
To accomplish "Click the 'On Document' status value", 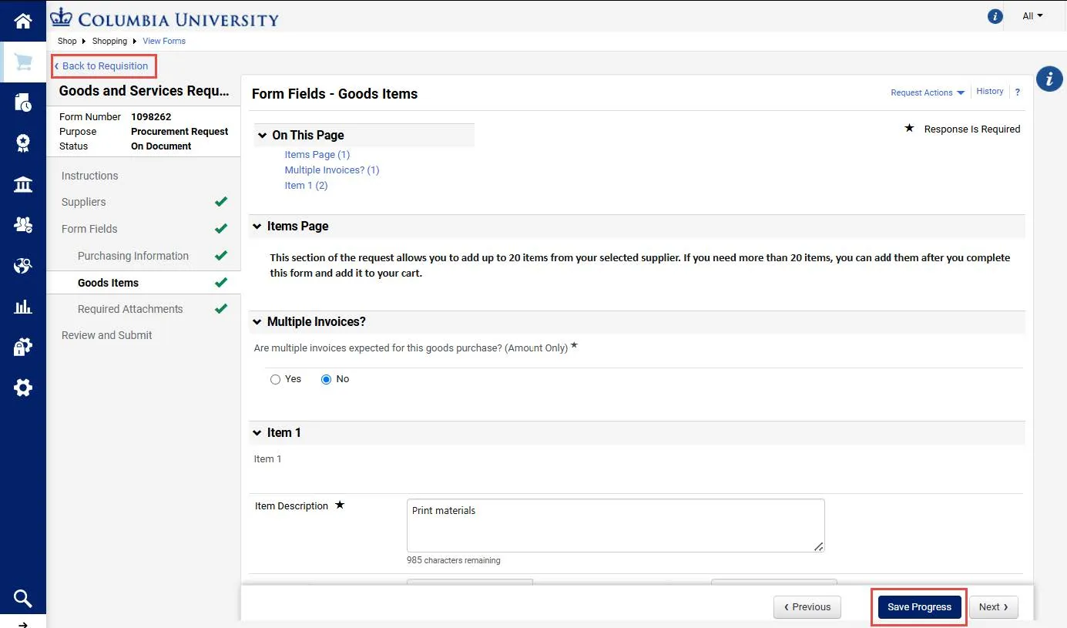I will [161, 146].
